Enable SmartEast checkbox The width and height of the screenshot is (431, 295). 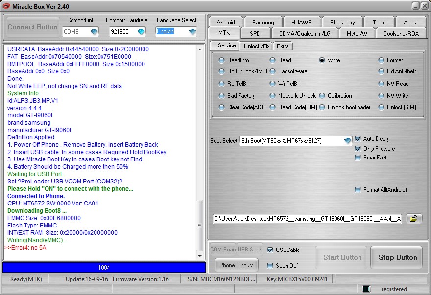tap(358, 158)
